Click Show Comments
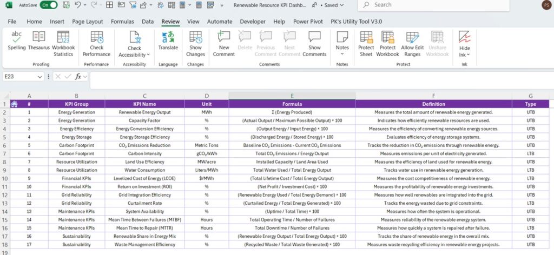554x255 pixels. coord(314,44)
